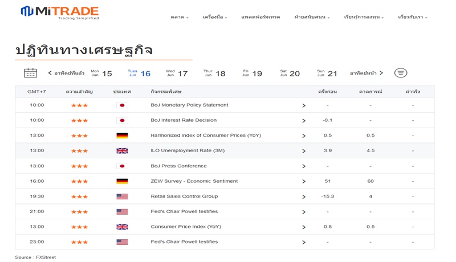Click German flag on ZEW Survey row
This screenshot has height=262, width=456.
pyautogui.click(x=121, y=181)
